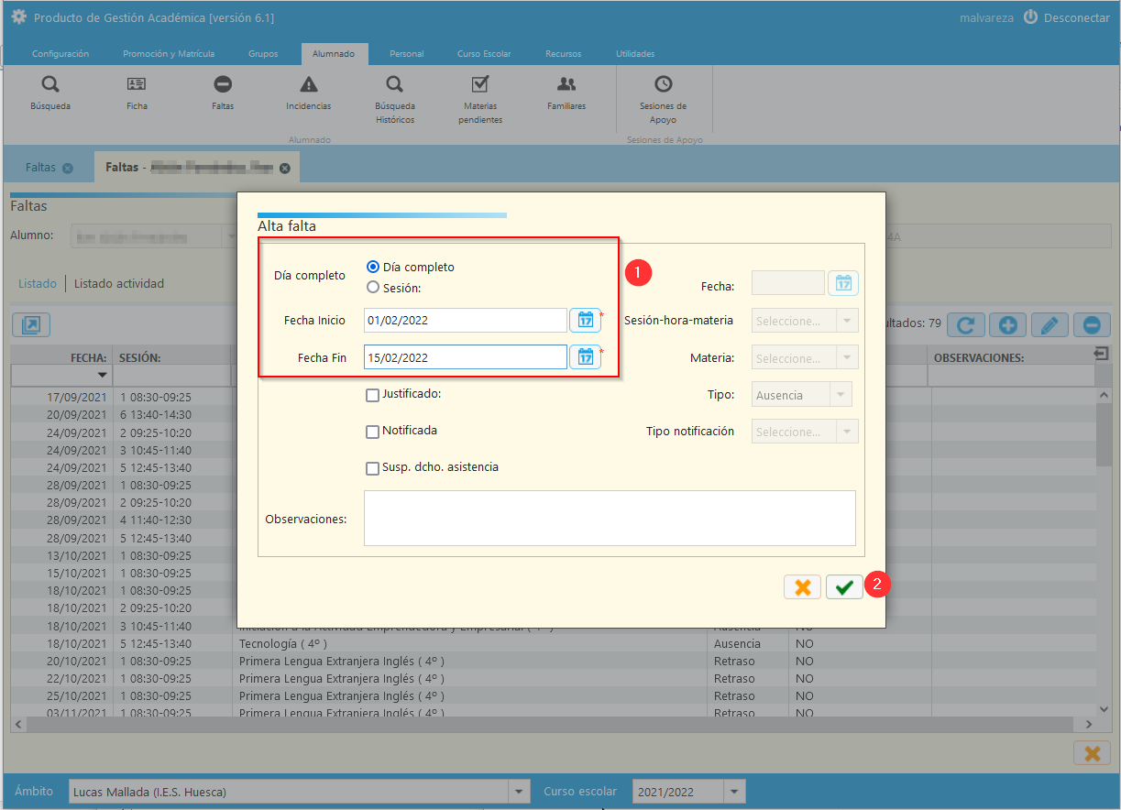
Task: Confirm the absence with green checkmark
Action: pyautogui.click(x=844, y=587)
